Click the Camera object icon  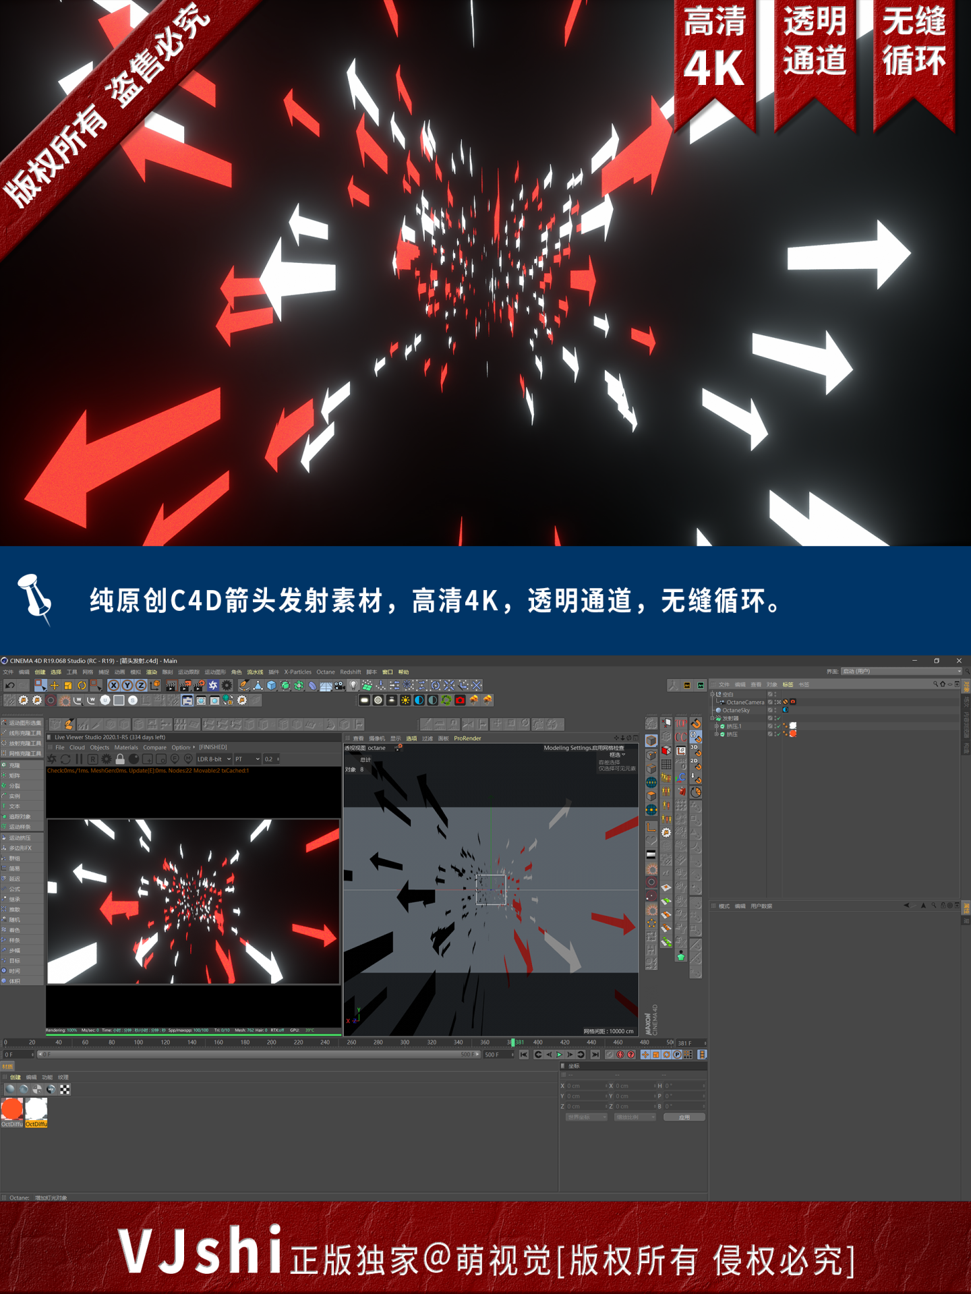340,685
